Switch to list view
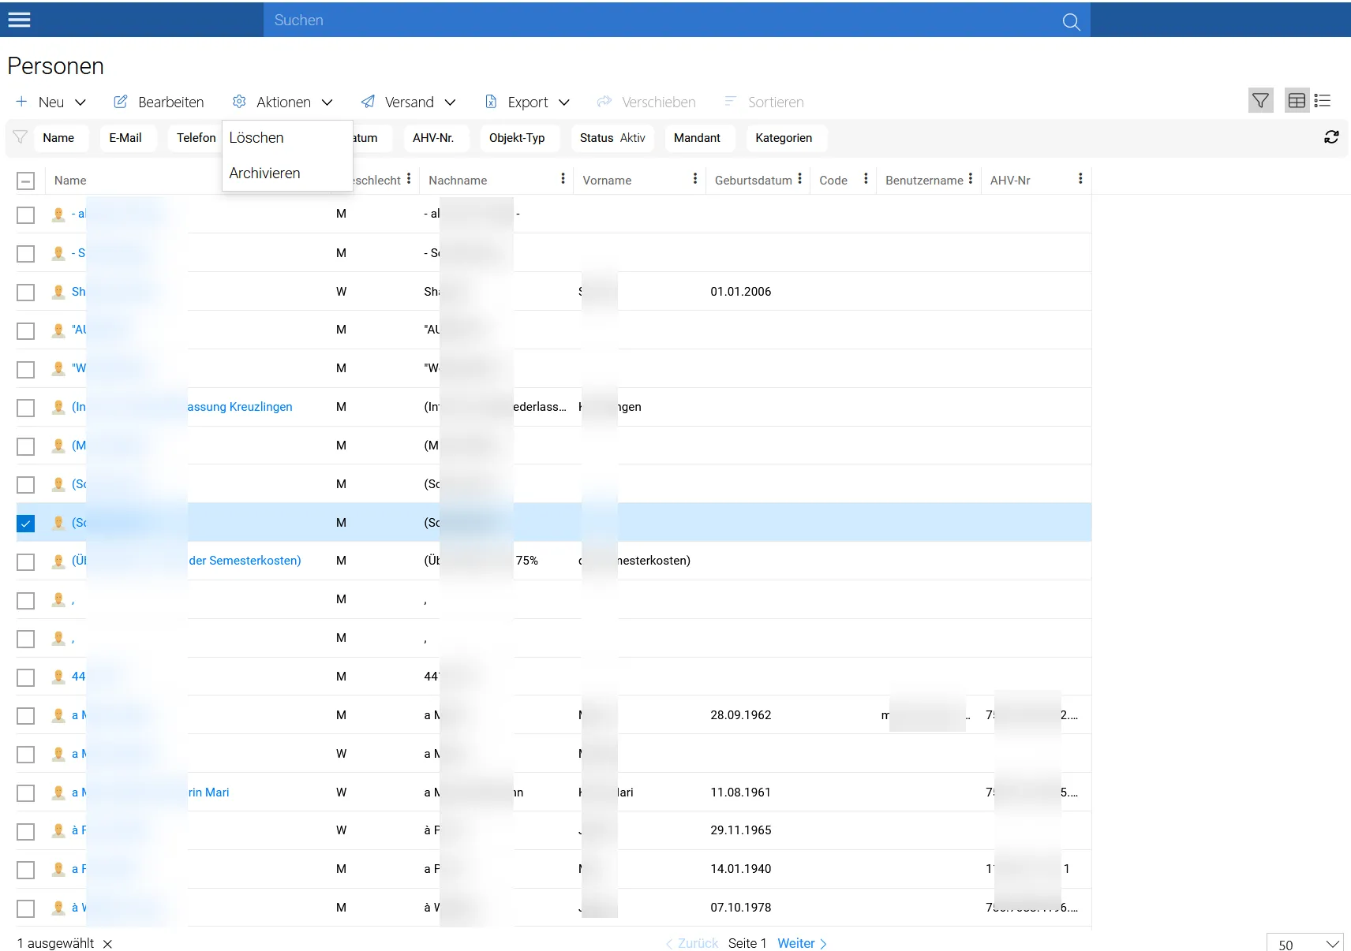 pyautogui.click(x=1323, y=101)
